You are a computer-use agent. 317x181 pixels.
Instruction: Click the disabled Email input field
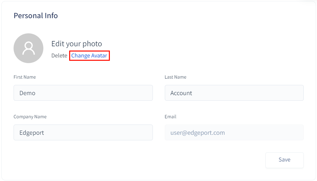[234, 132]
